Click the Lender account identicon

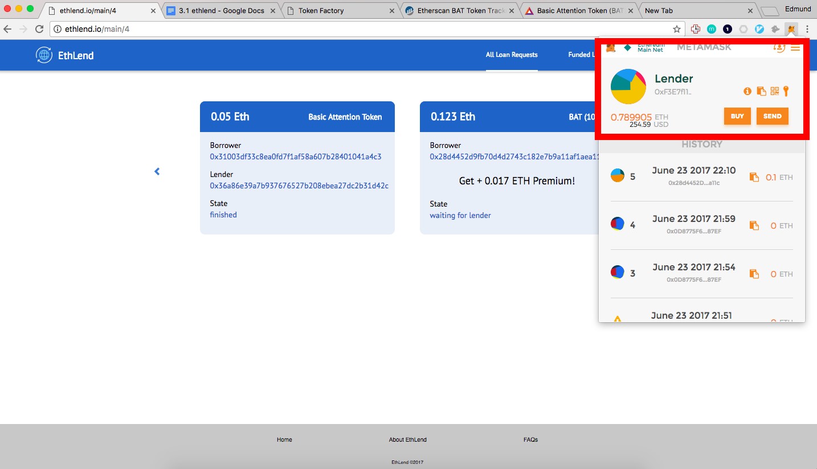click(628, 87)
